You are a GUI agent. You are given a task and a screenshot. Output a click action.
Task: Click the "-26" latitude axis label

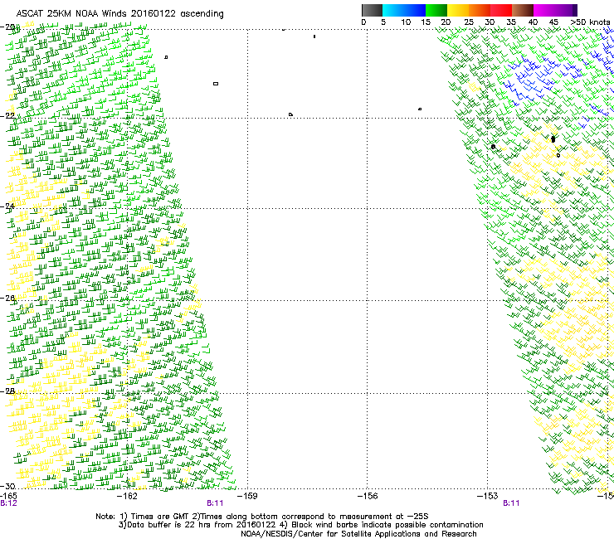[x=7, y=299]
